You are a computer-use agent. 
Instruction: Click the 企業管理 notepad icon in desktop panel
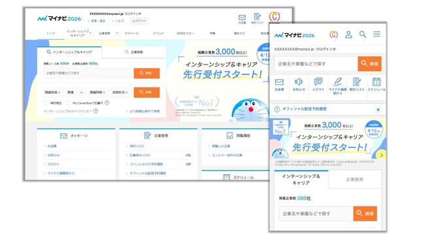pos(148,135)
